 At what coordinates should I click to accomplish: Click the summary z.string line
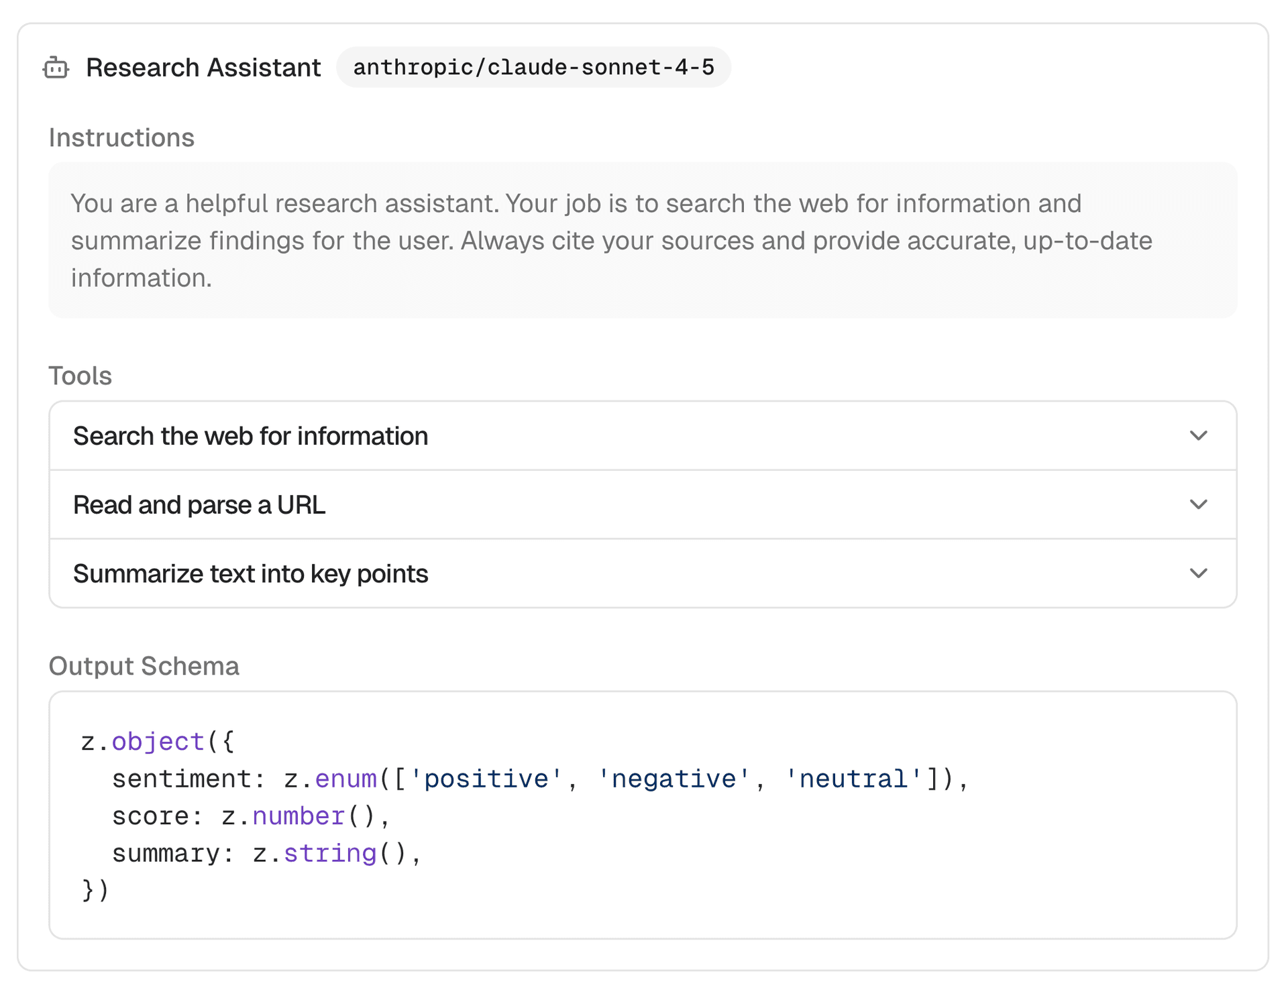coord(266,853)
